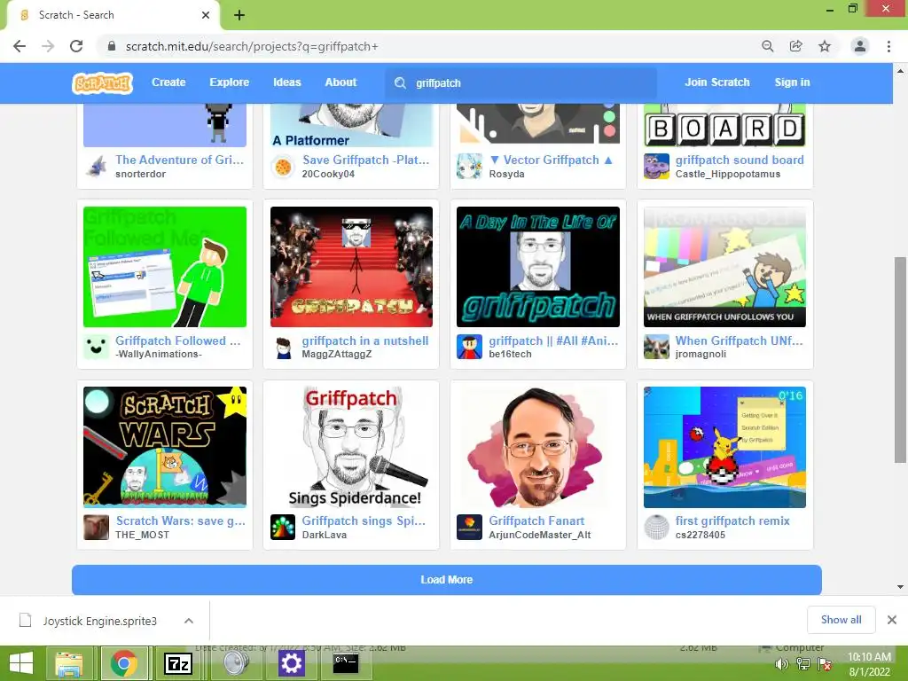Open Castle_Hippopotamus's avatar
908x681 pixels.
(x=657, y=166)
